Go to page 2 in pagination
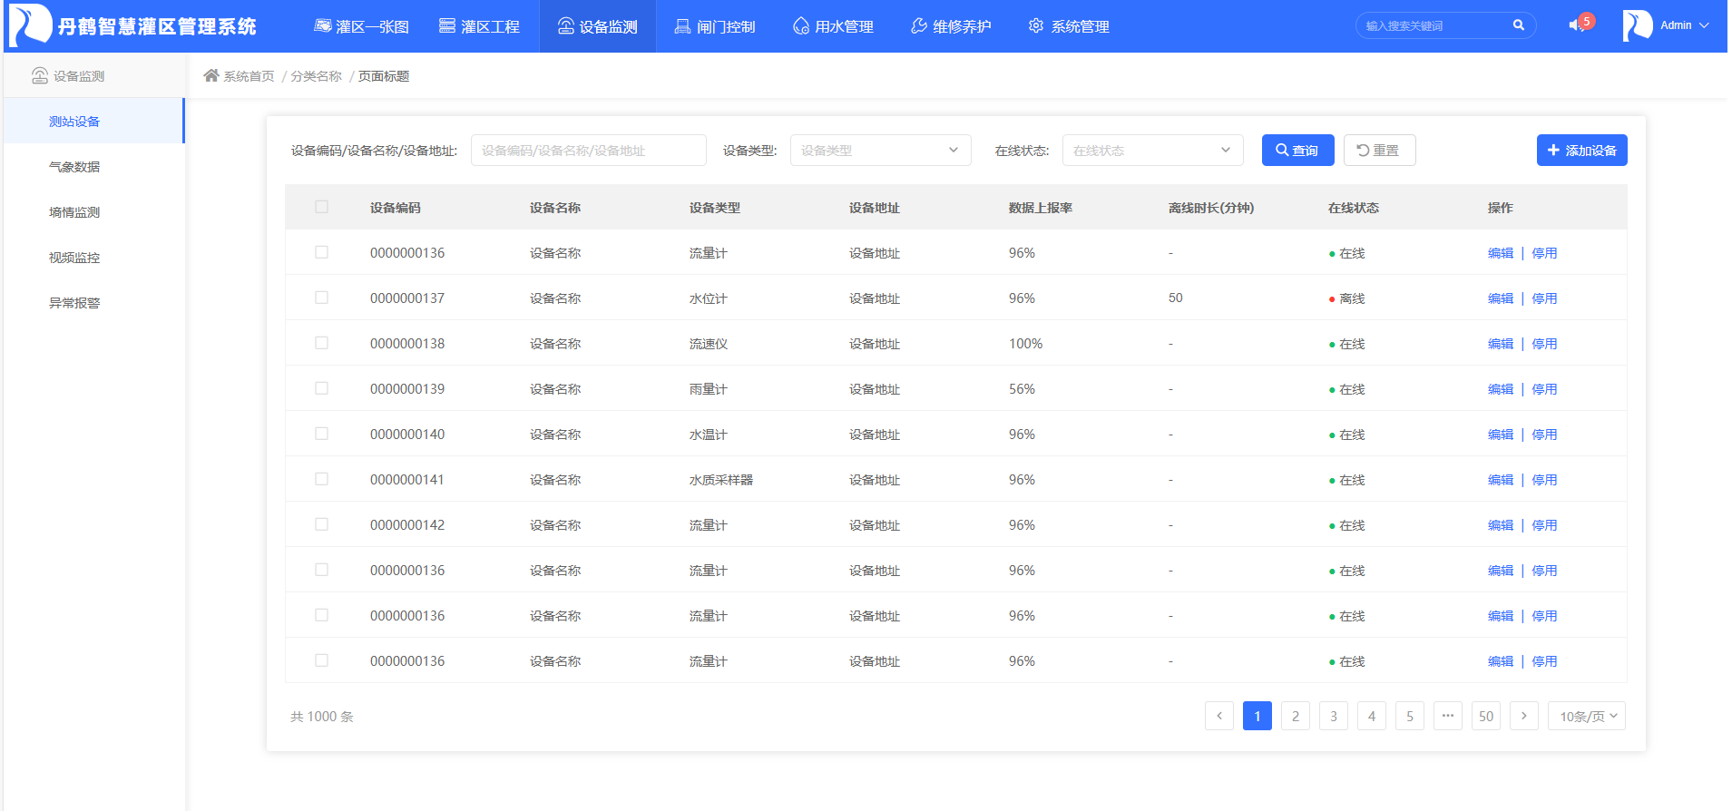Screen dimensions: 1732x811 point(1296,716)
